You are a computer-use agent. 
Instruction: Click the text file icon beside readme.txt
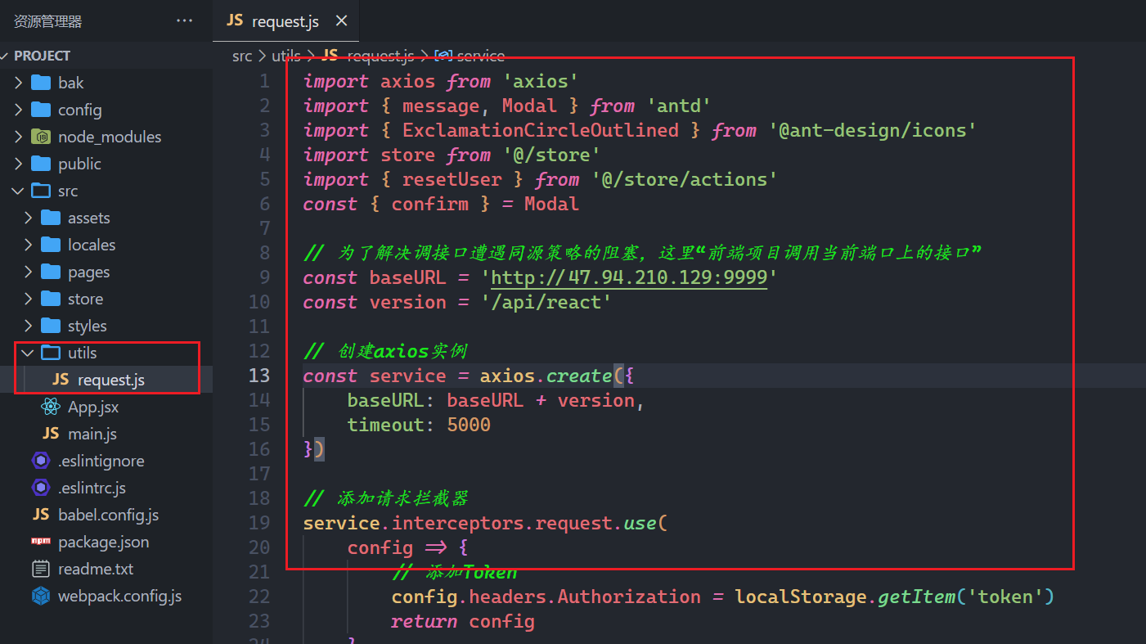coord(41,569)
